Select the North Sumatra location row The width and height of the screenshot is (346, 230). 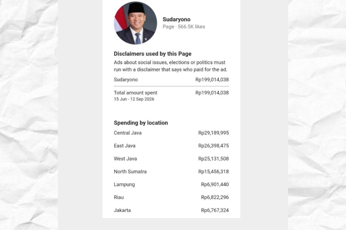click(x=171, y=171)
